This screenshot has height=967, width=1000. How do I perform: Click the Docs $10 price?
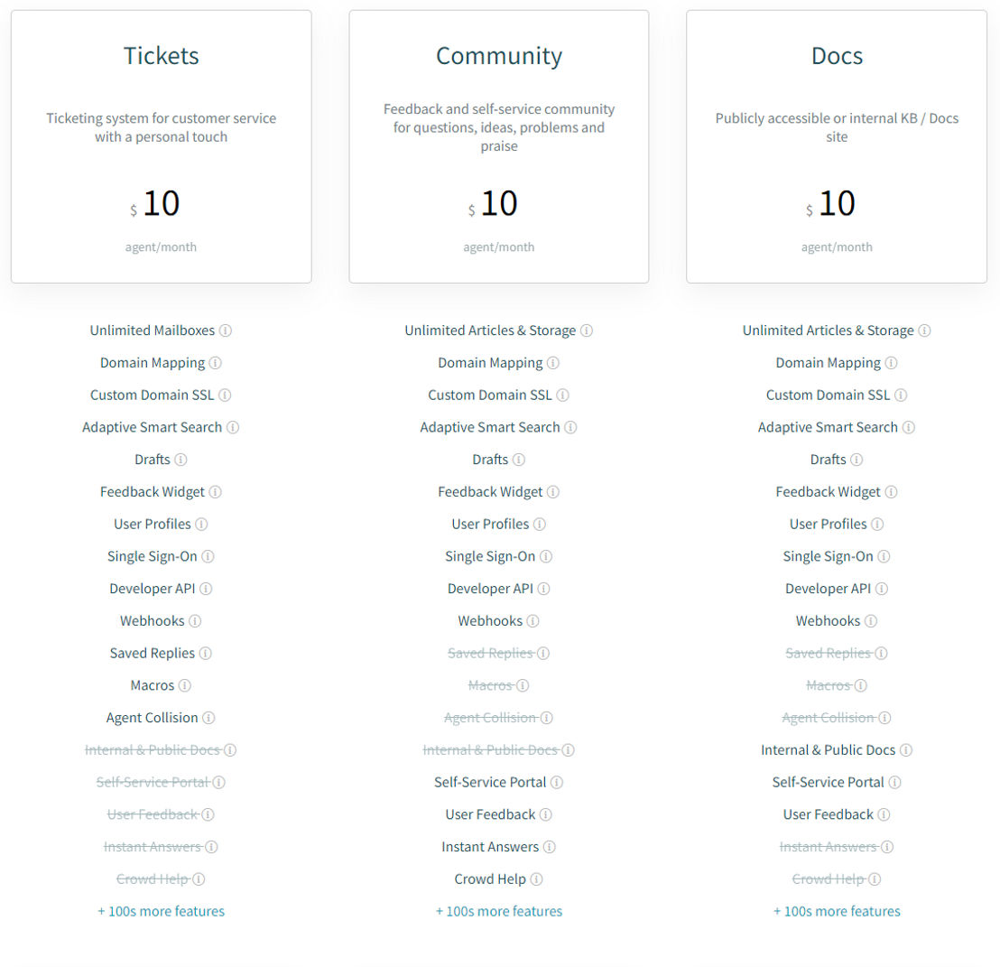point(830,203)
